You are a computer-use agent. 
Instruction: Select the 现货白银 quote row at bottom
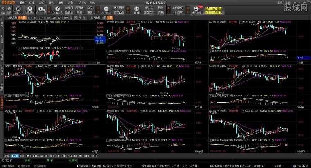pyautogui.click(x=40, y=161)
